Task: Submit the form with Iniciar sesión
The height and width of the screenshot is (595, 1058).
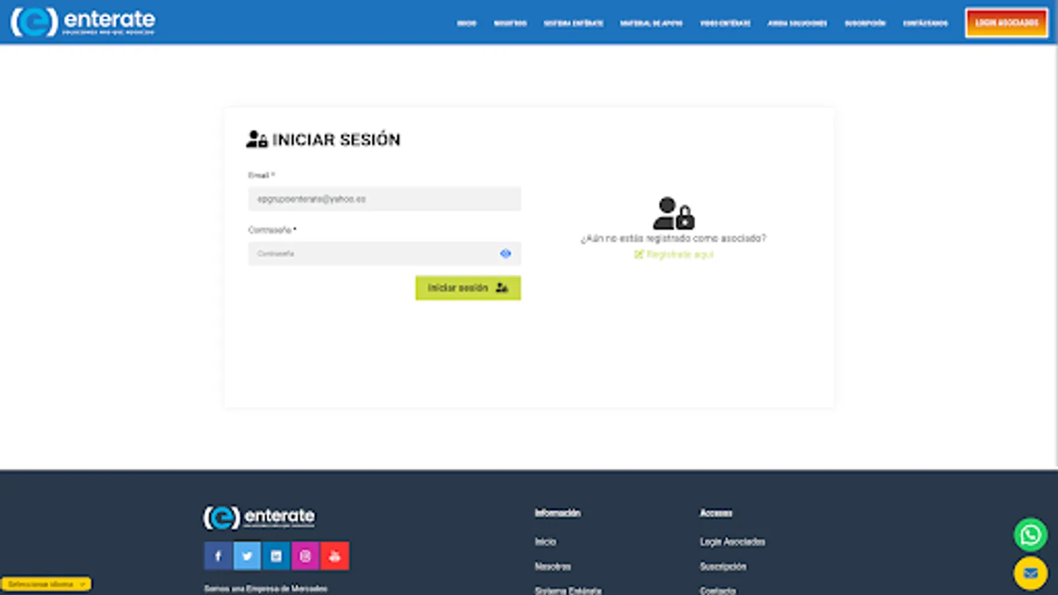Action: pos(468,288)
